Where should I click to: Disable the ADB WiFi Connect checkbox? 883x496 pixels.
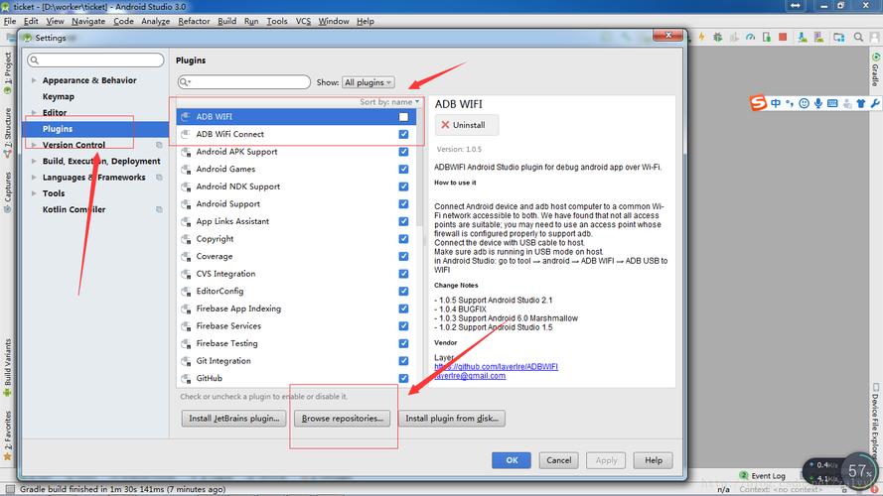(x=404, y=134)
